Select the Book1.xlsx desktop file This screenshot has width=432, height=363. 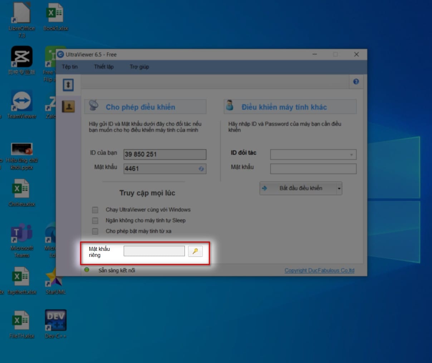[x=55, y=17]
